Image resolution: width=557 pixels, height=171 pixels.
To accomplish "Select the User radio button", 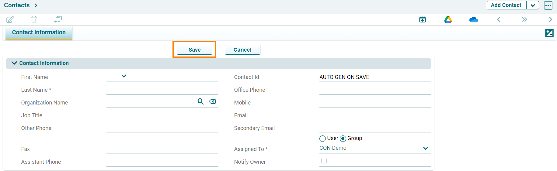I will pyautogui.click(x=322, y=139).
